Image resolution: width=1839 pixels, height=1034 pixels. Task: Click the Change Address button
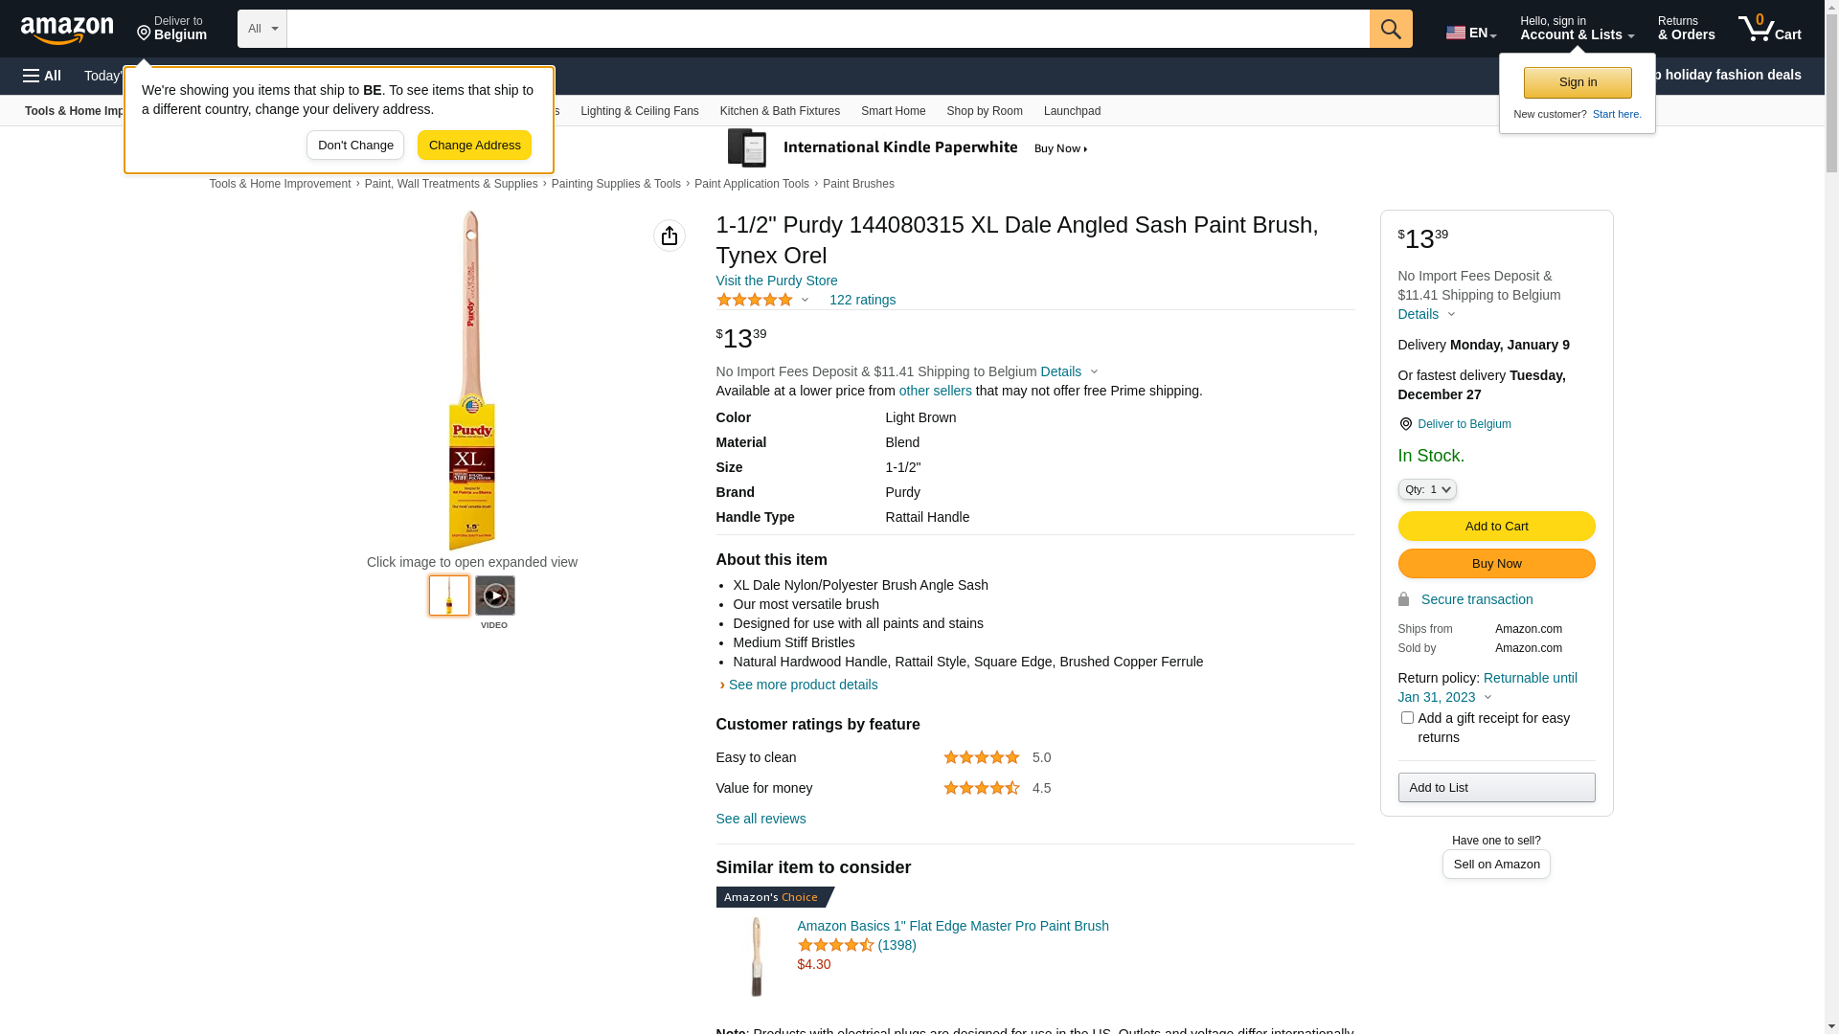[474, 146]
